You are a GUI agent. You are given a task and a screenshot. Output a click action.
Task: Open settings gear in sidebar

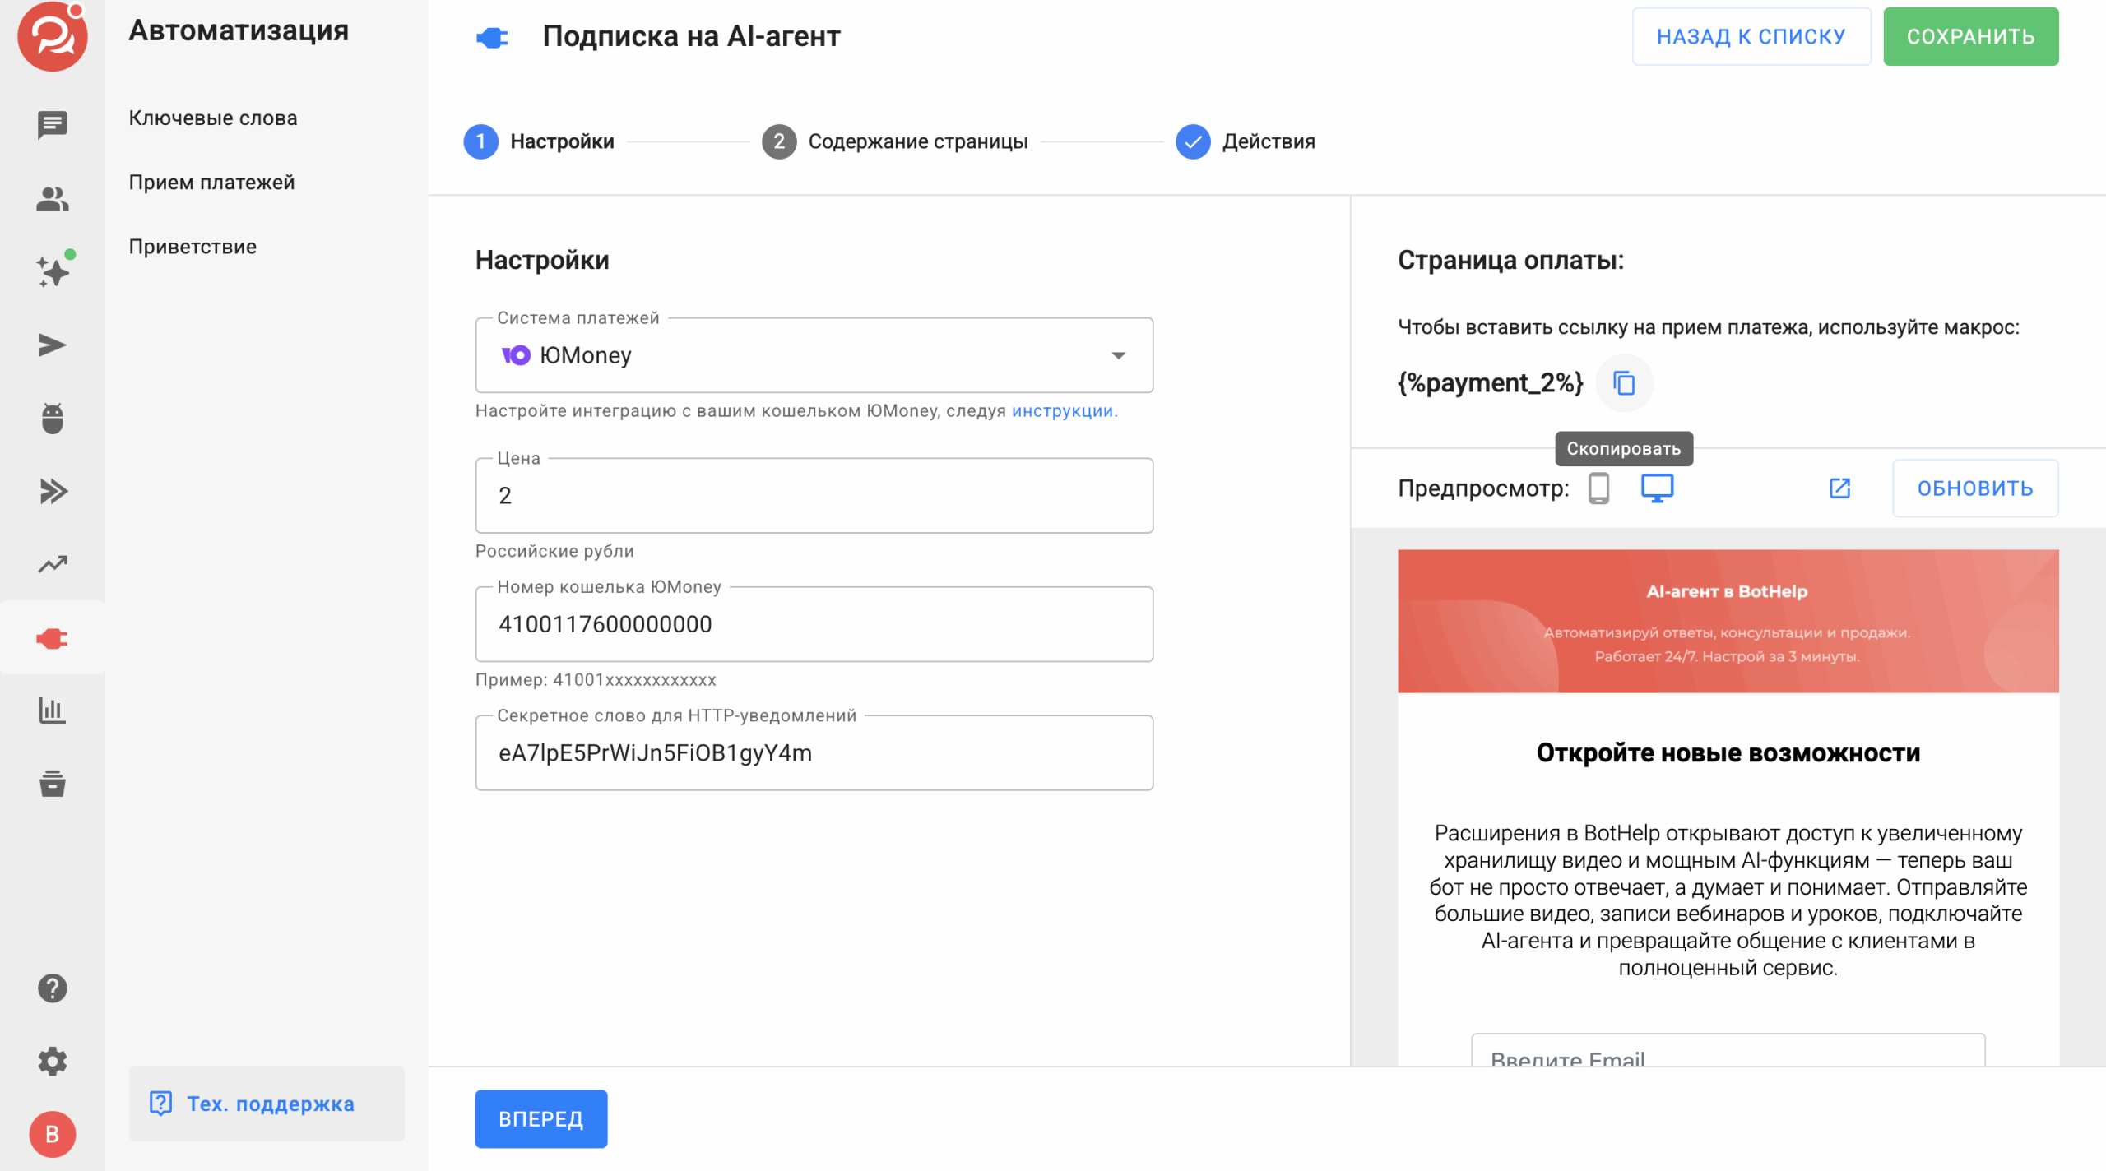(x=53, y=1062)
